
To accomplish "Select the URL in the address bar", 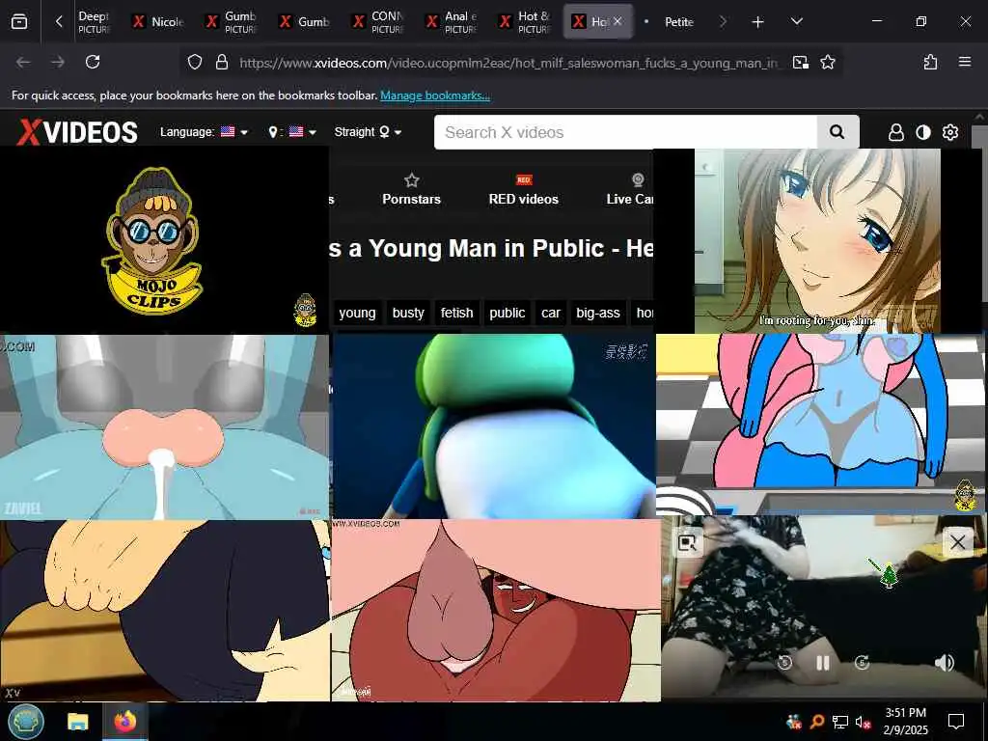I will tap(508, 63).
